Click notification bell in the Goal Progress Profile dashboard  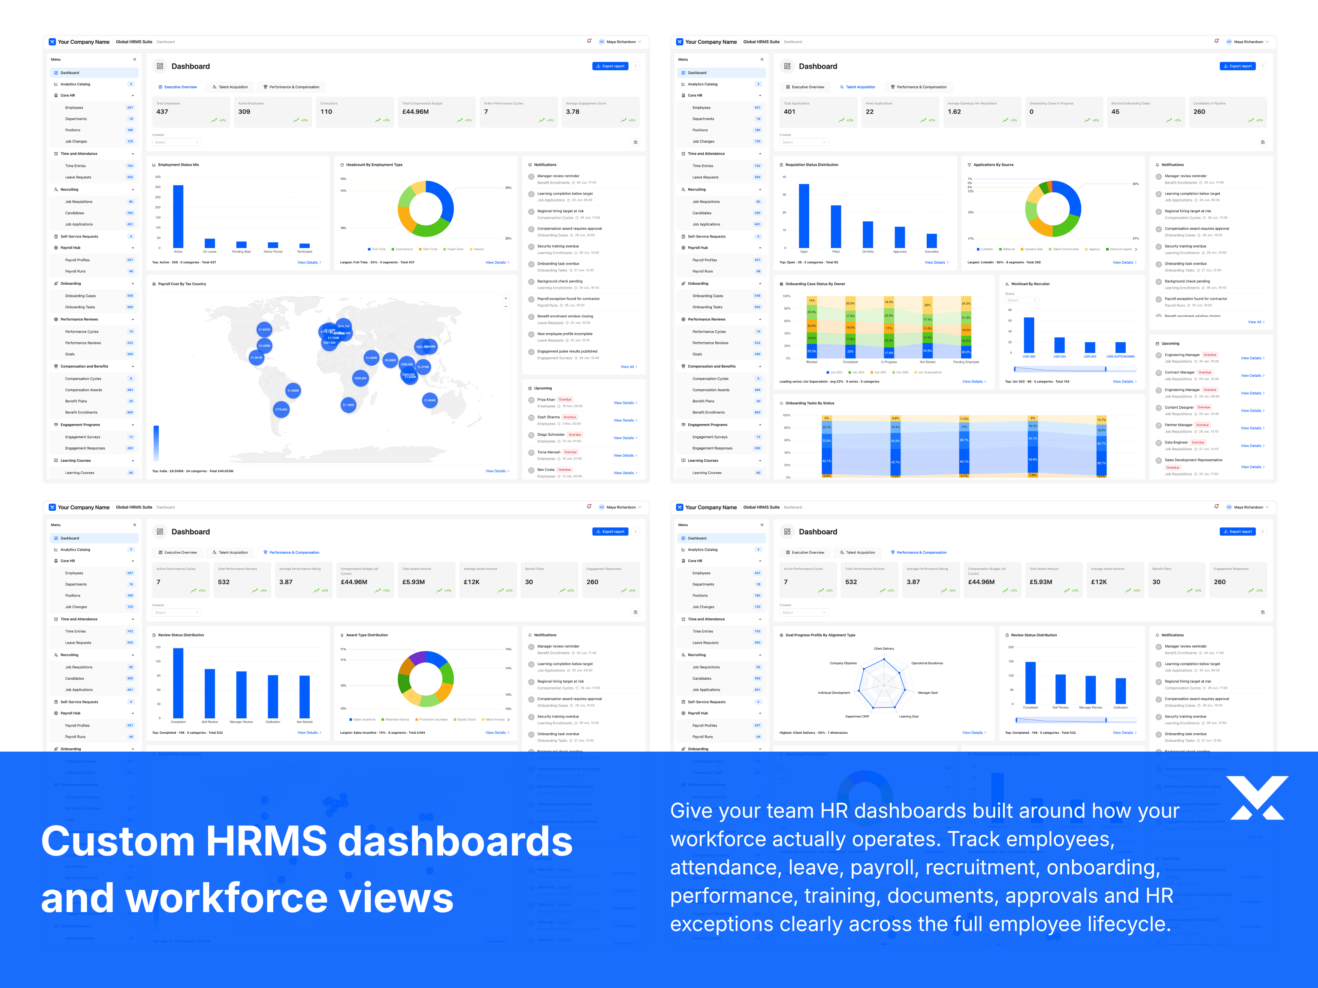[x=1217, y=507]
